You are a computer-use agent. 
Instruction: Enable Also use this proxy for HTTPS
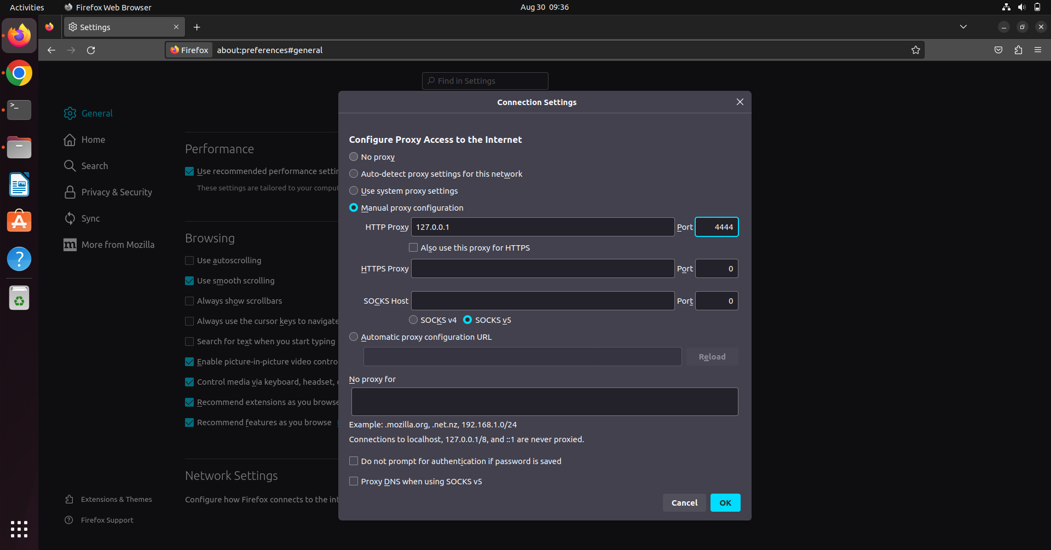point(413,247)
